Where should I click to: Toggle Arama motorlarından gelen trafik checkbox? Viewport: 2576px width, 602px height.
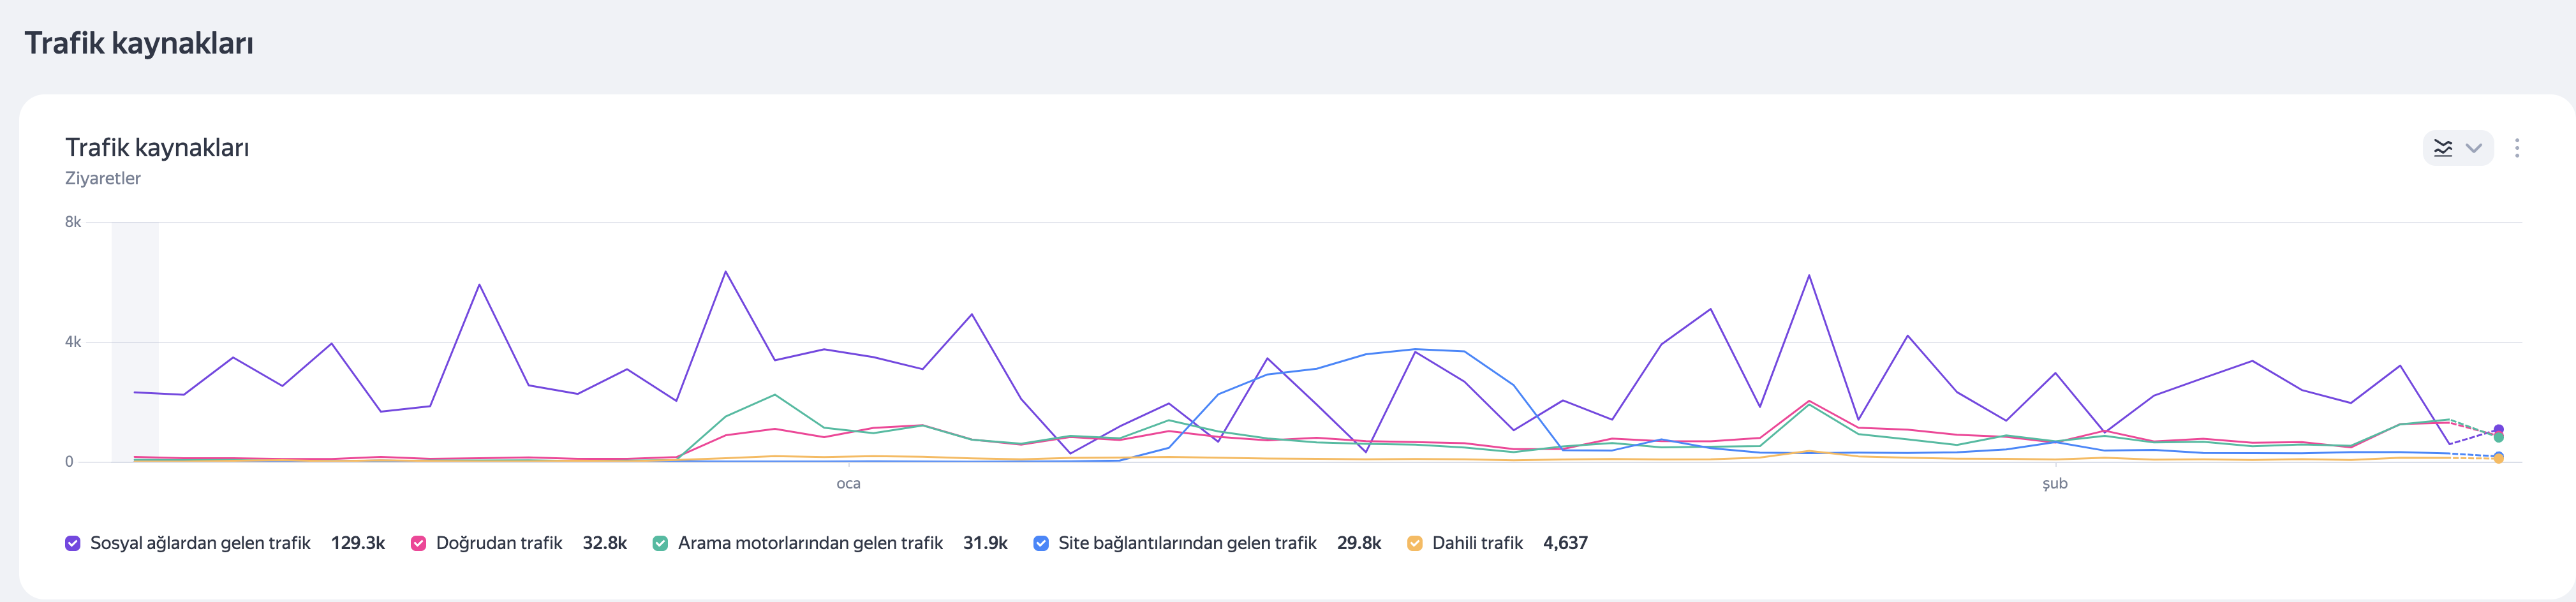click(660, 543)
